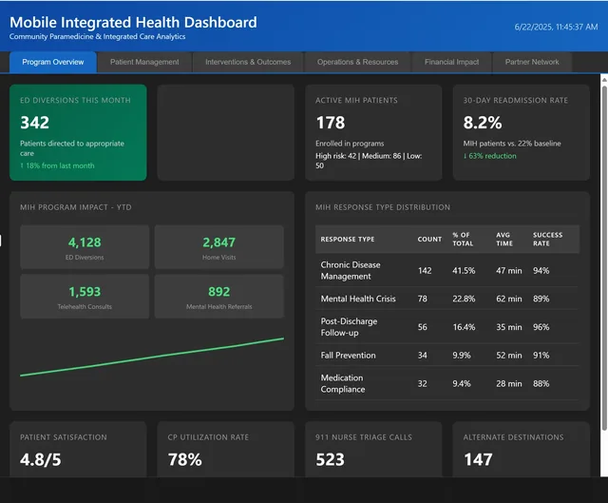
Task: Click the 342 ED diversions number
Action: pos(35,123)
